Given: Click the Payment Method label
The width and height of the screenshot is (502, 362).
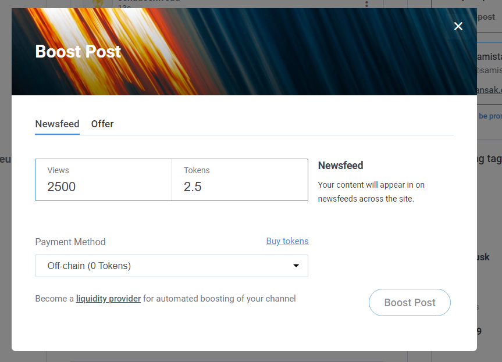Looking at the screenshot, I should click(x=70, y=242).
